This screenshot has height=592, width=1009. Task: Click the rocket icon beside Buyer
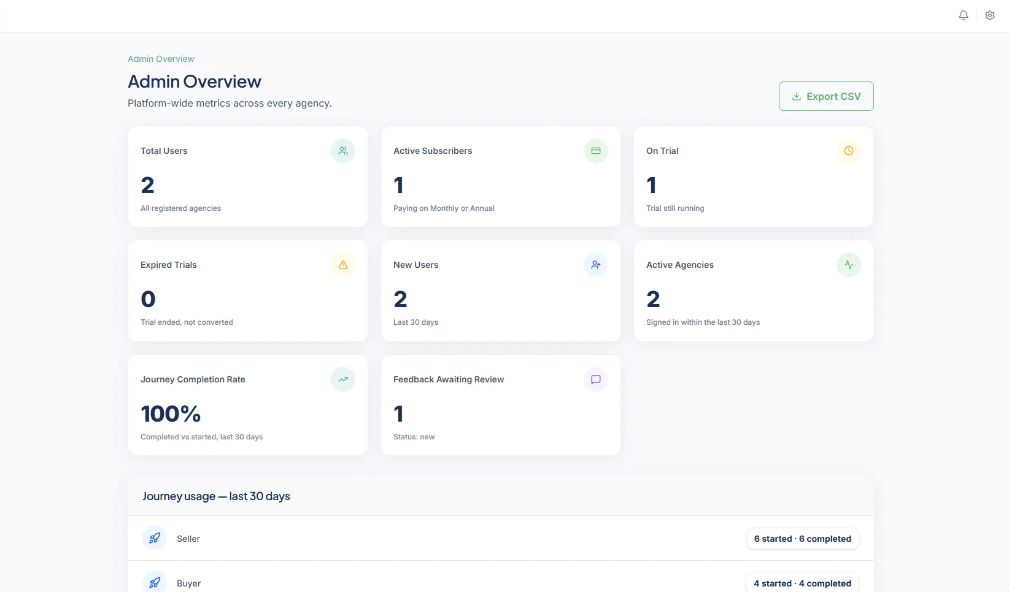[155, 583]
